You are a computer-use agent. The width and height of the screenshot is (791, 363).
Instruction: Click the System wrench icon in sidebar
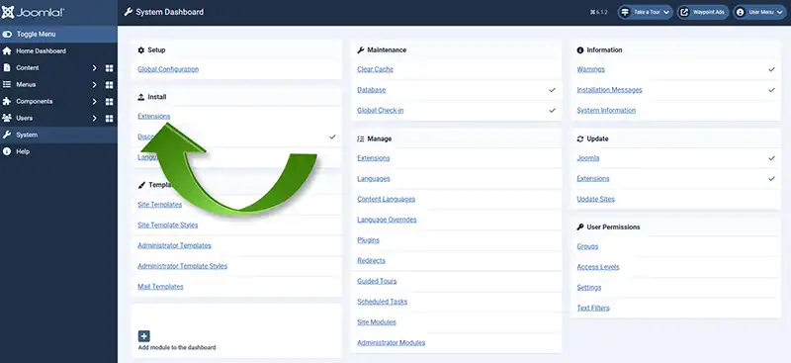click(x=7, y=135)
